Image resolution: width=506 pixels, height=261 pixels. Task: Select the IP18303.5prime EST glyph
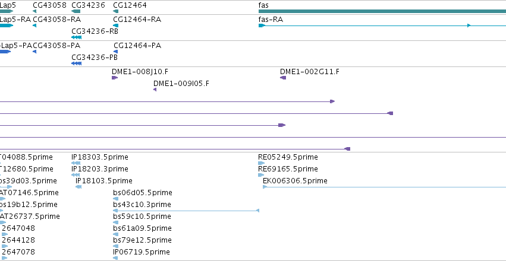pyautogui.click(x=76, y=163)
